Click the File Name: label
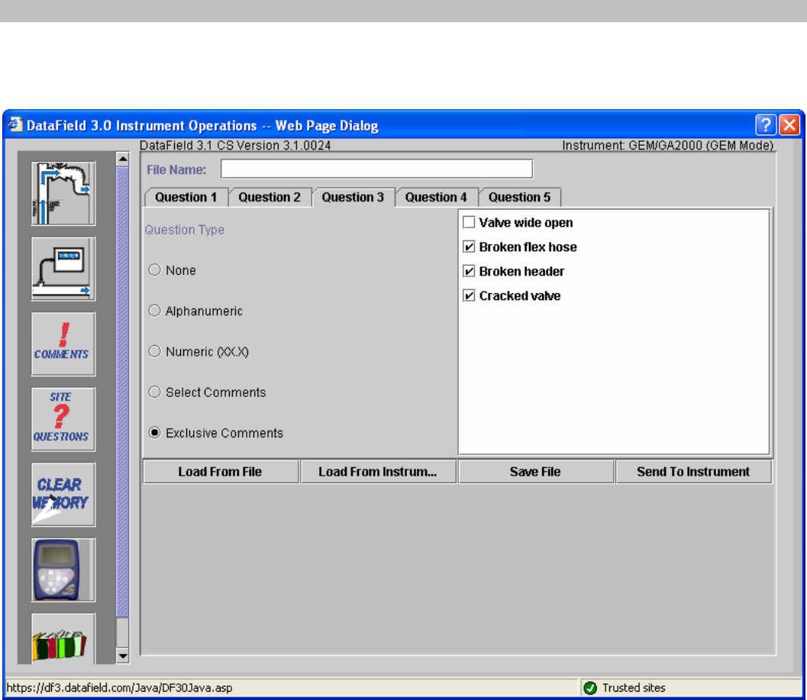807x700 pixels. [176, 169]
